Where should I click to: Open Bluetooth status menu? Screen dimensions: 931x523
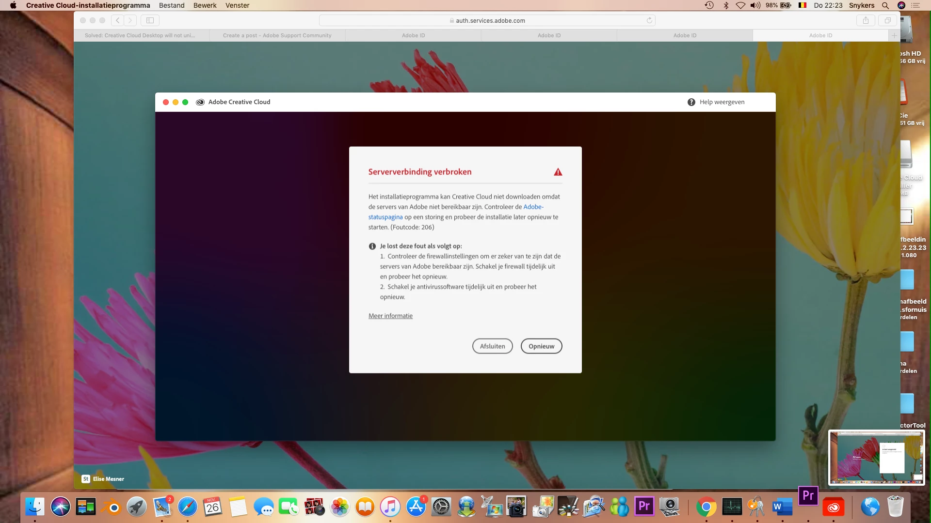[726, 5]
